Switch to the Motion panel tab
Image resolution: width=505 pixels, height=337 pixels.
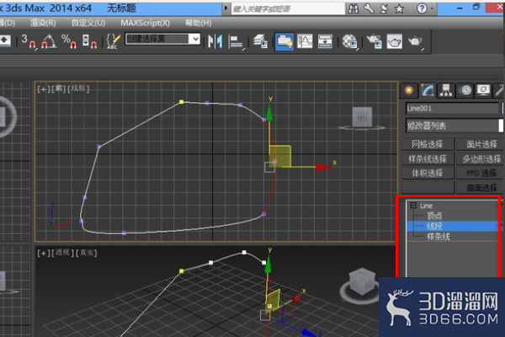click(465, 90)
